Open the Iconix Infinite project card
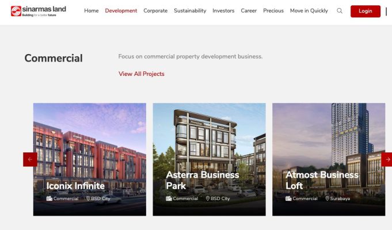Screen dimensions: 392x230 (90, 160)
